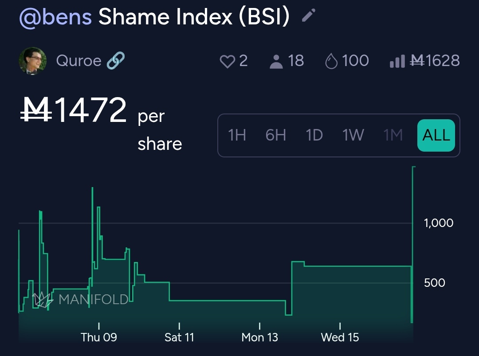Open traders list person icon
The width and height of the screenshot is (479, 356).
276,61
